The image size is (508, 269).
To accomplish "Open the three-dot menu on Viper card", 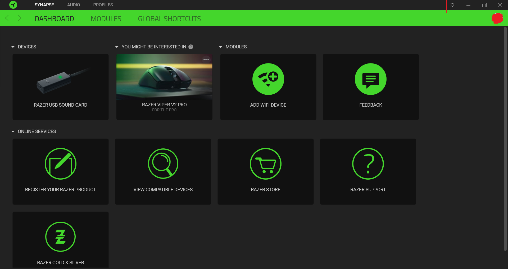I will point(206,60).
